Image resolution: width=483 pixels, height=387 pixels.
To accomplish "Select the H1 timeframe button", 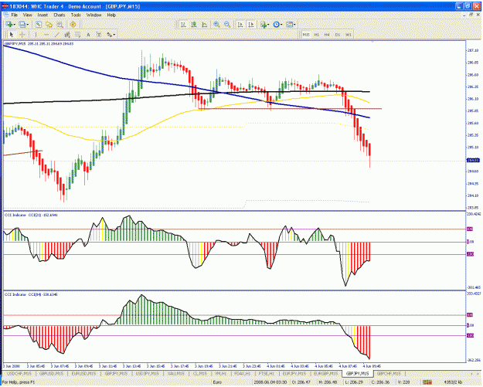I will pos(316,35).
